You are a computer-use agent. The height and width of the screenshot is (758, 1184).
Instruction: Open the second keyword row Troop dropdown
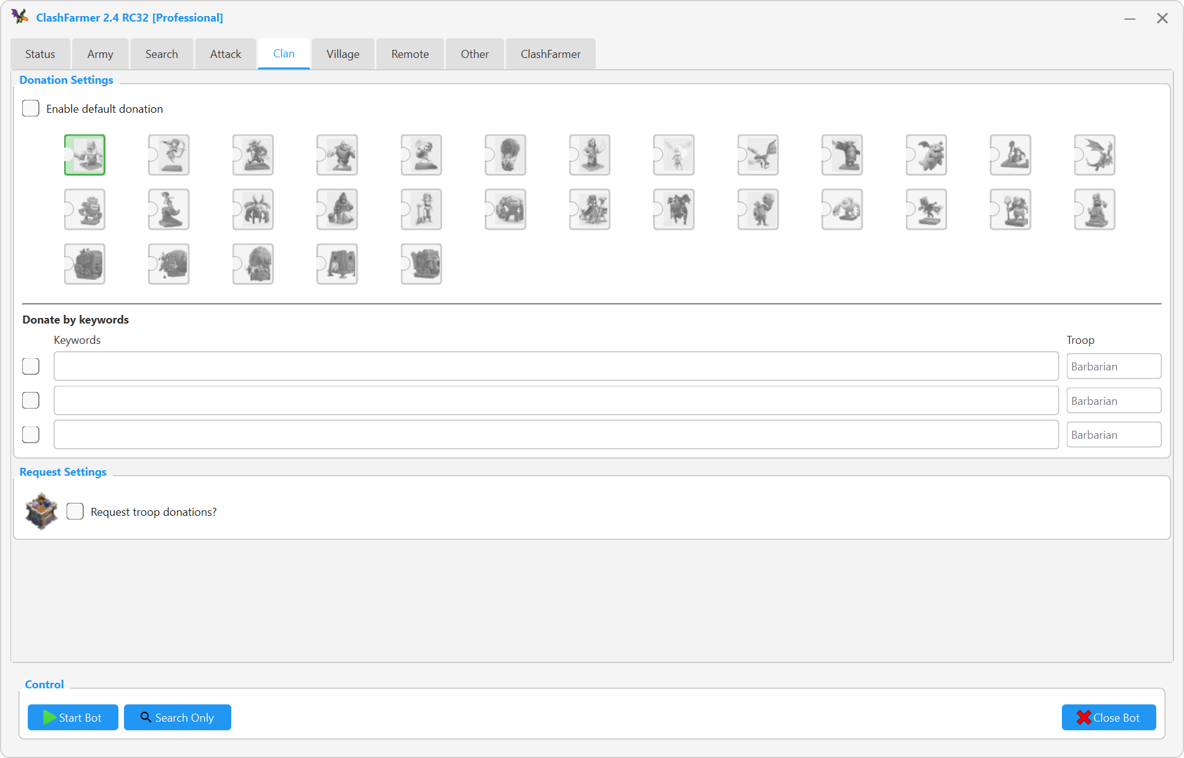1114,401
